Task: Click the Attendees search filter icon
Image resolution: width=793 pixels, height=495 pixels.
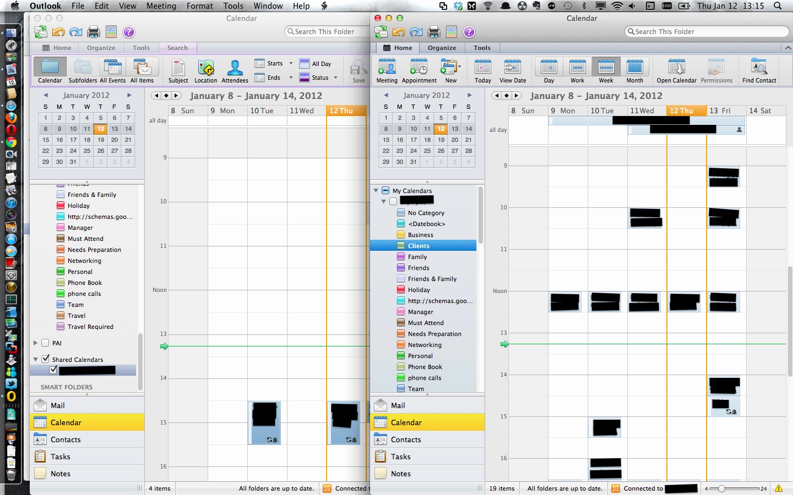Action: [x=235, y=71]
